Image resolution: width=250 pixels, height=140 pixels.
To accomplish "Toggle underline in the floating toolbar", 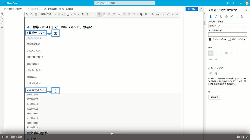I will tap(92, 14).
